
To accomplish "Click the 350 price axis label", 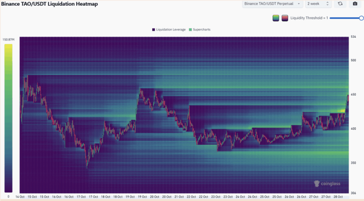I will [353, 163].
